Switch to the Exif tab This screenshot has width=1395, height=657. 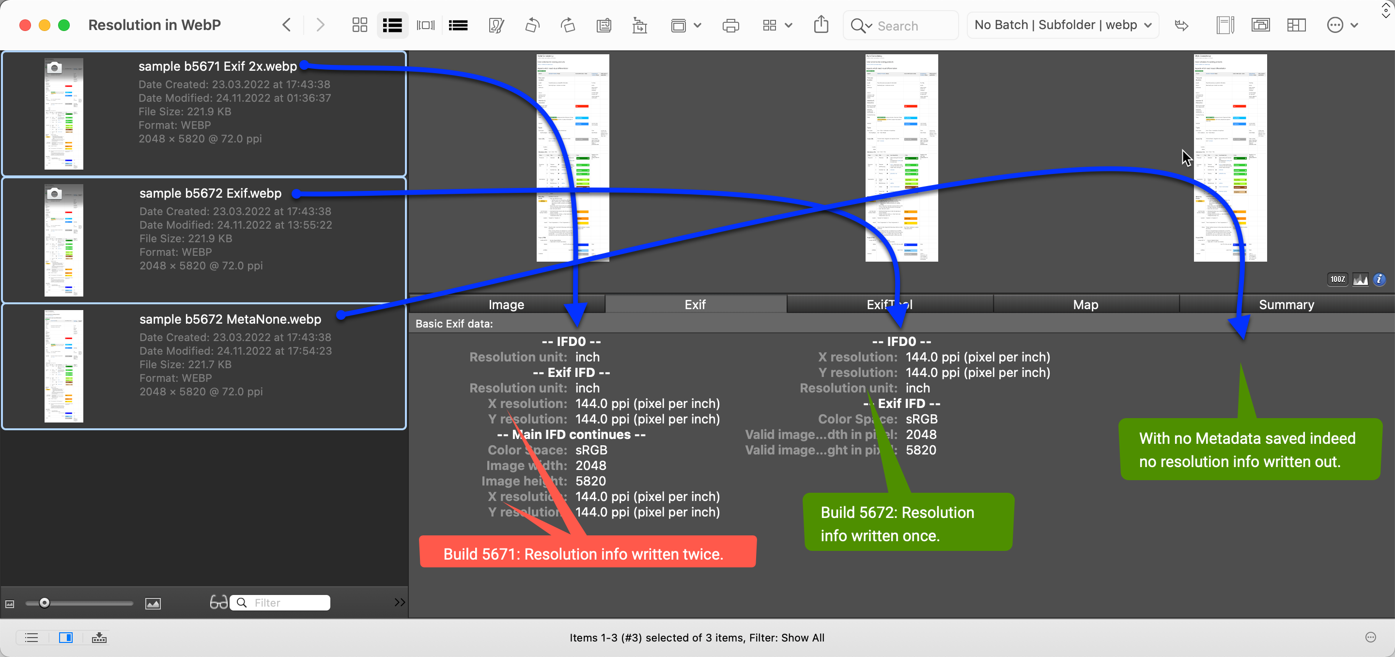(695, 304)
